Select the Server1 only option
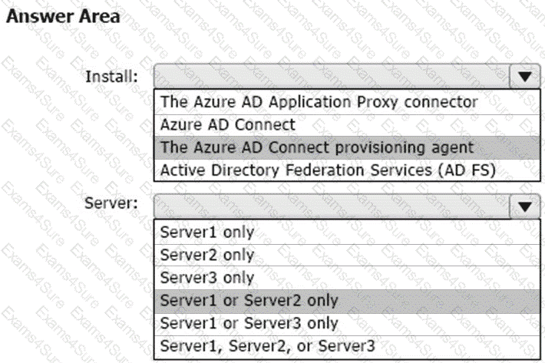545x363 pixels. 206,232
